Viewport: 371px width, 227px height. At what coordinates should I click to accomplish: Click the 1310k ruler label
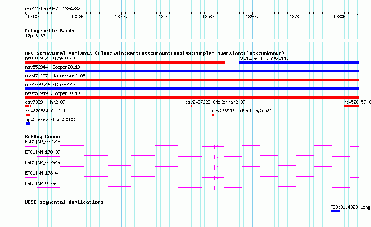click(x=33, y=17)
